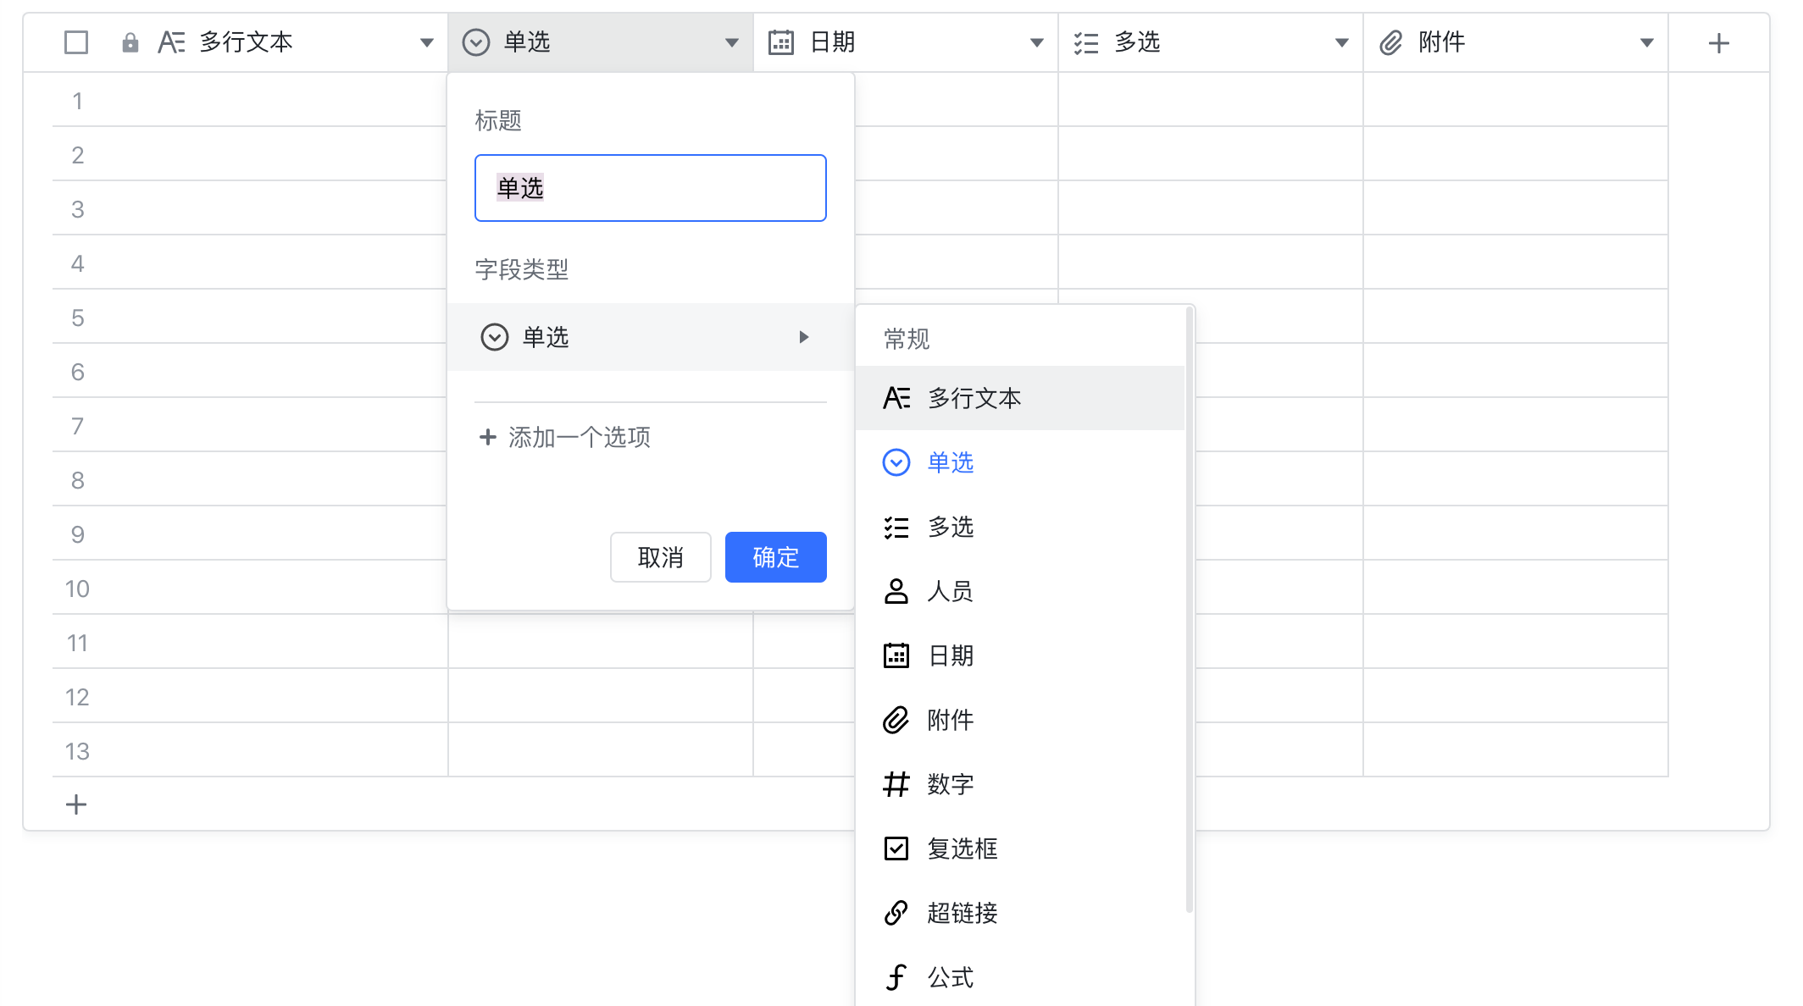Click checklist icon in 多选 column header
This screenshot has height=1006, width=1803.
[x=1085, y=42]
